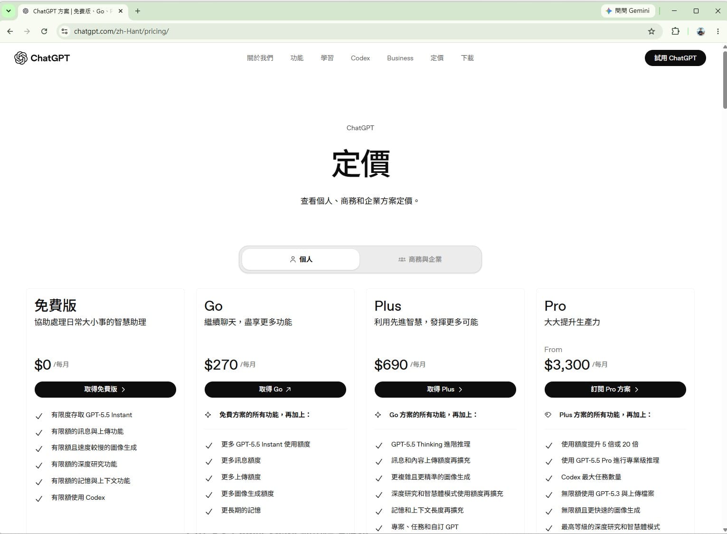
Task: Click the sparkle icon beside Go 方案的所有功能
Action: click(378, 415)
